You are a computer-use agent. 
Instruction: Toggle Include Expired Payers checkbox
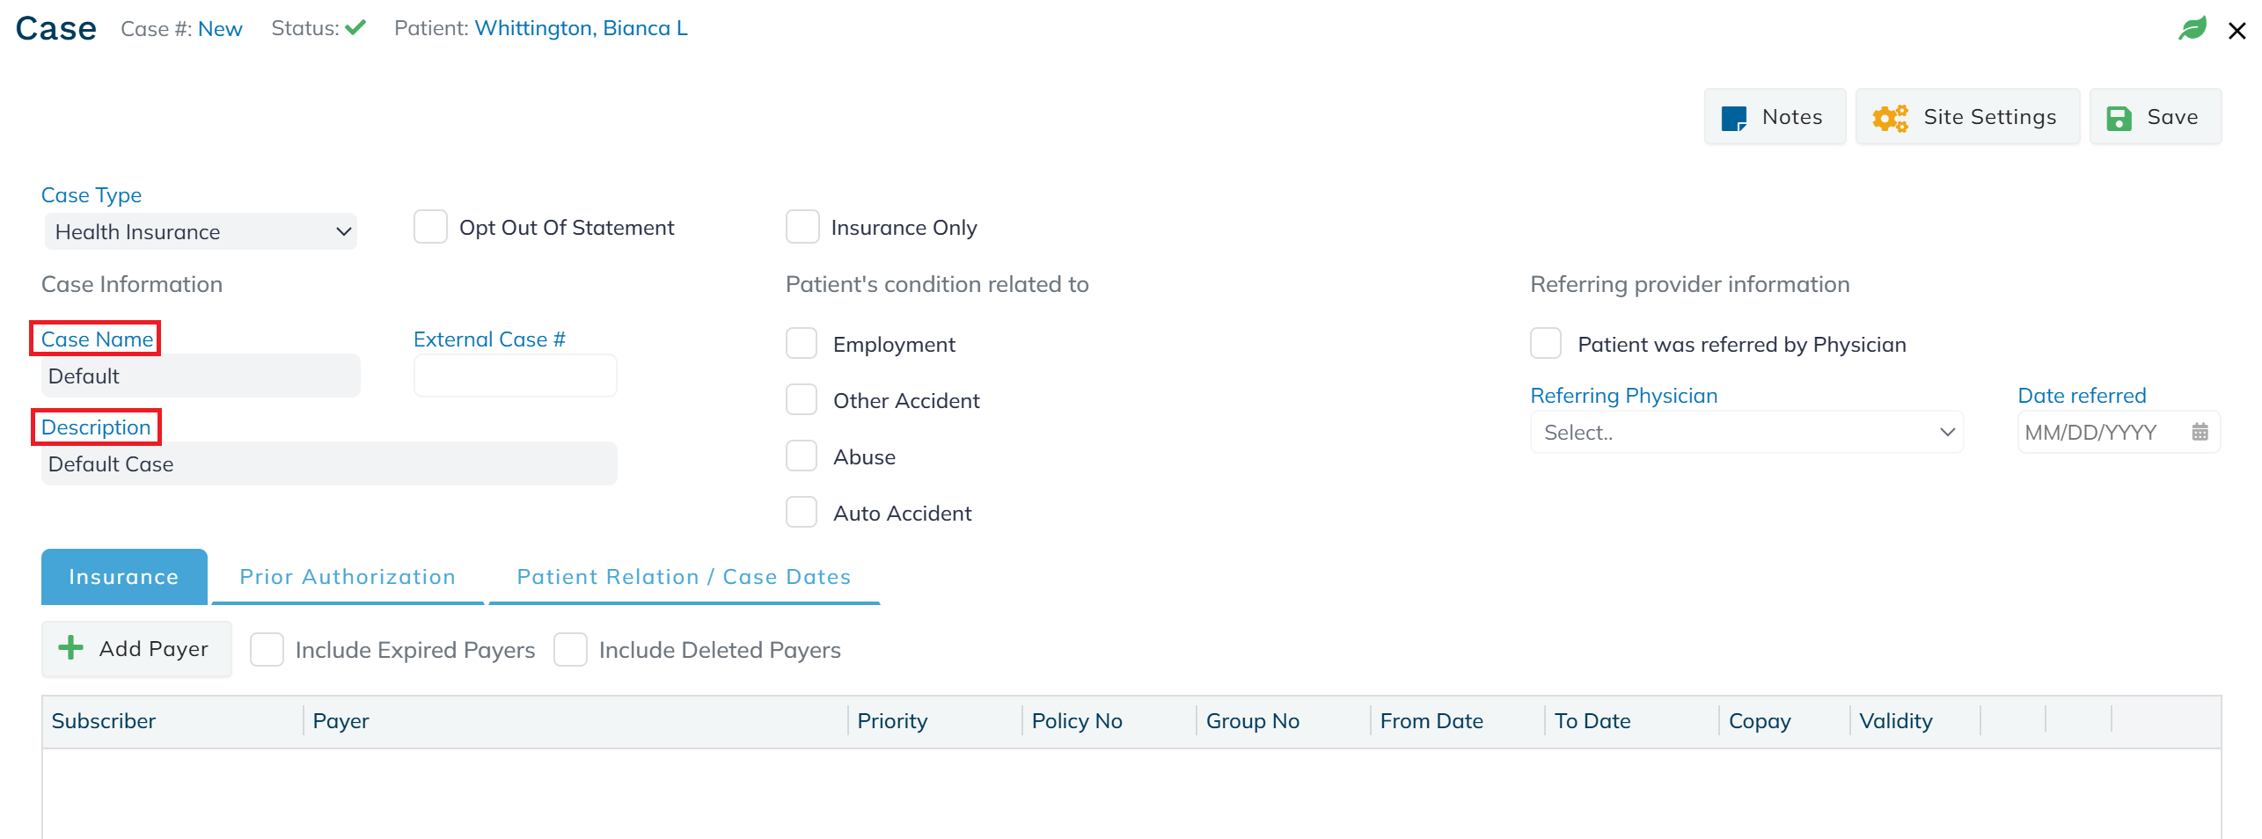[x=267, y=650]
